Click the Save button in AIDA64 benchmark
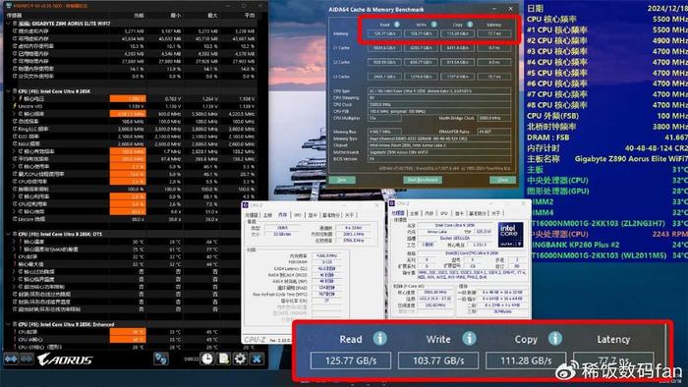 point(342,180)
